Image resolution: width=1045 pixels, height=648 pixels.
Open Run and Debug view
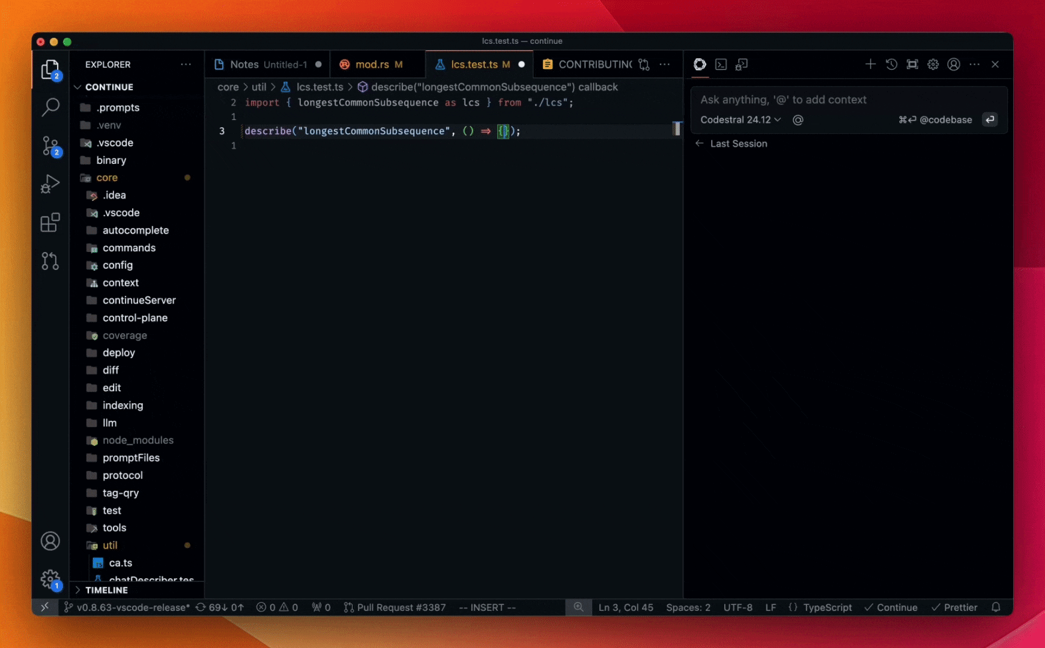(x=50, y=184)
